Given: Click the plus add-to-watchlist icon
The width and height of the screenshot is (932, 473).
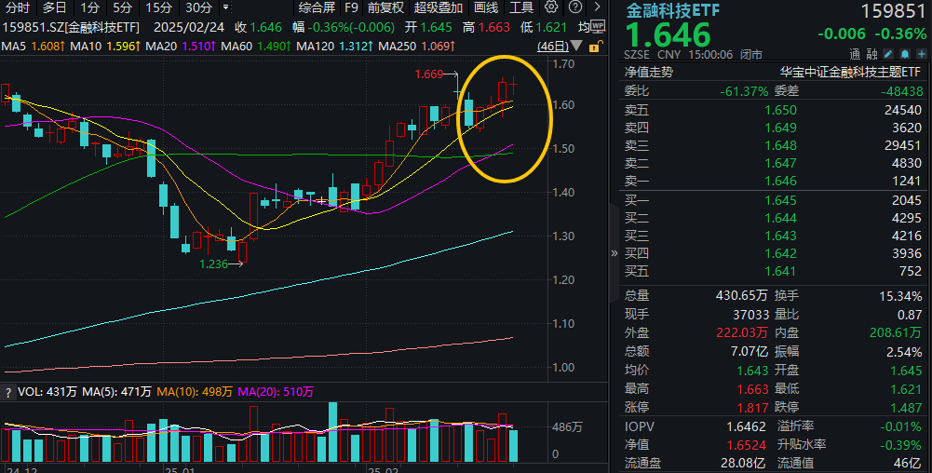Looking at the screenshot, I should coord(922,54).
